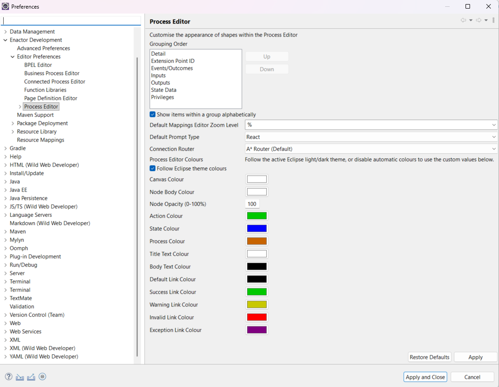Expand the Resource Library node
Image resolution: width=499 pixels, height=387 pixels.
[x=13, y=132]
